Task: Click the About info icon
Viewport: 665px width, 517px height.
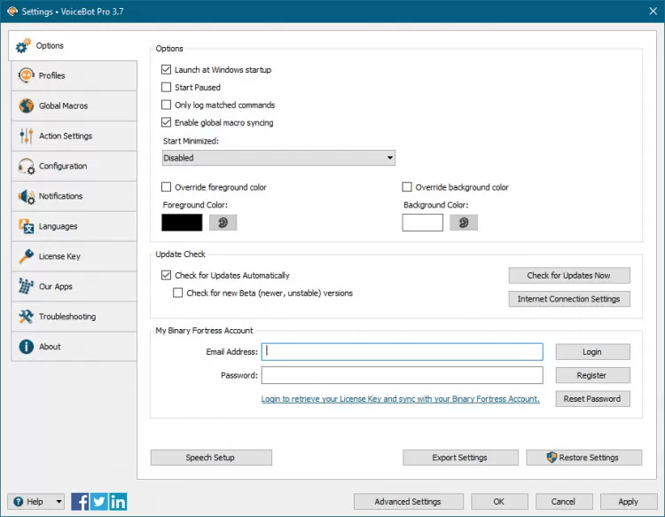Action: pyautogui.click(x=26, y=347)
